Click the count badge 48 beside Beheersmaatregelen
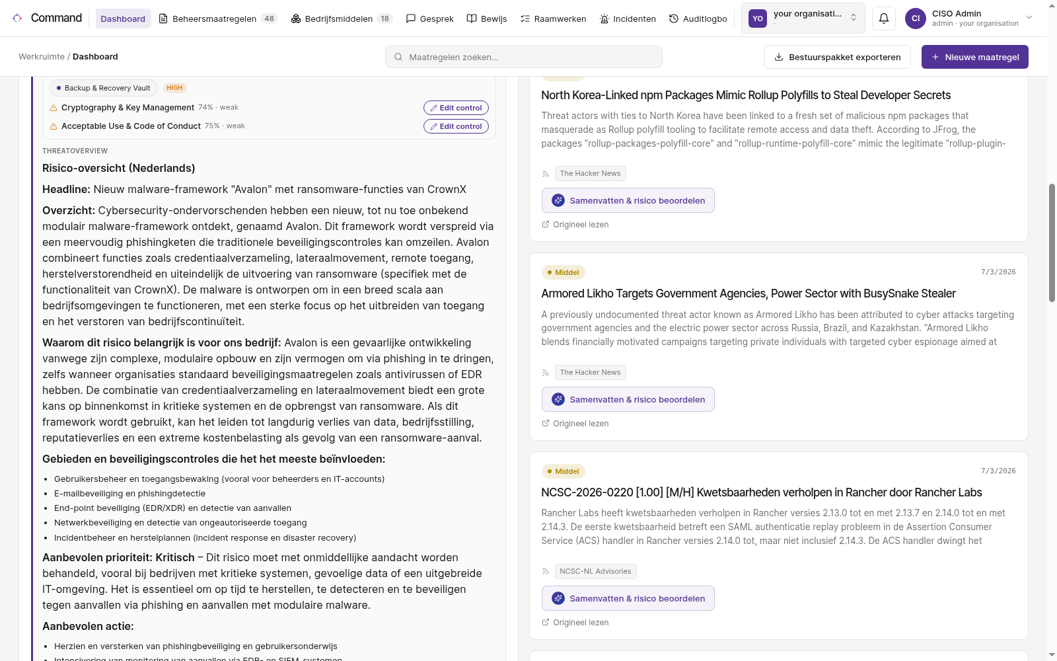Image resolution: width=1057 pixels, height=661 pixels. 270,19
